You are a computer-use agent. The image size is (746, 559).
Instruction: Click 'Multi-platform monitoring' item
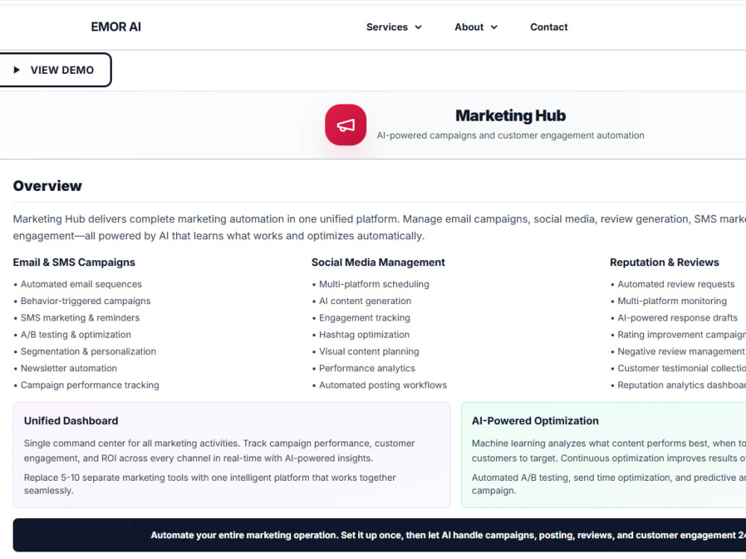672,301
